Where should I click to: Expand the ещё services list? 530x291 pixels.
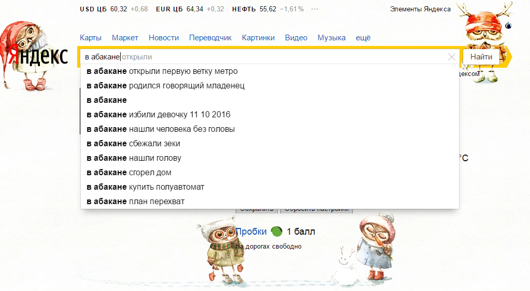coord(363,38)
